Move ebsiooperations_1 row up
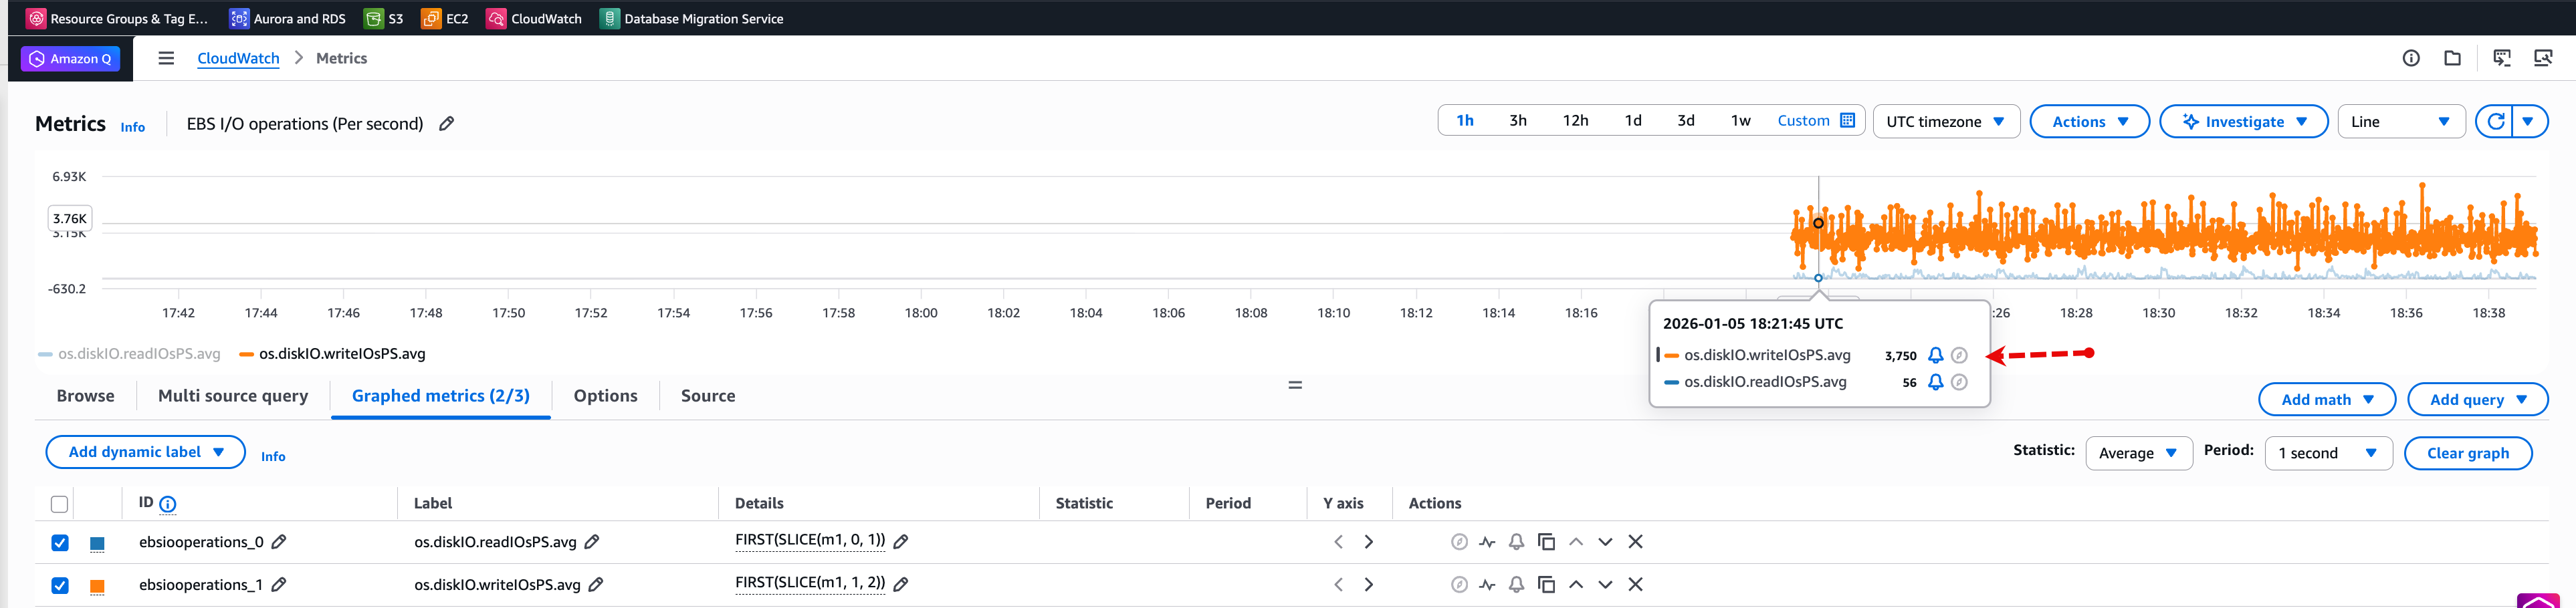The image size is (2576, 608). [1576, 585]
